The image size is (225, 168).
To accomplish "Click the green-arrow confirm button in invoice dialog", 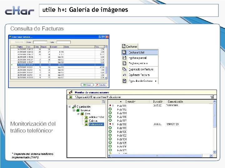I will click(x=87, y=85).
